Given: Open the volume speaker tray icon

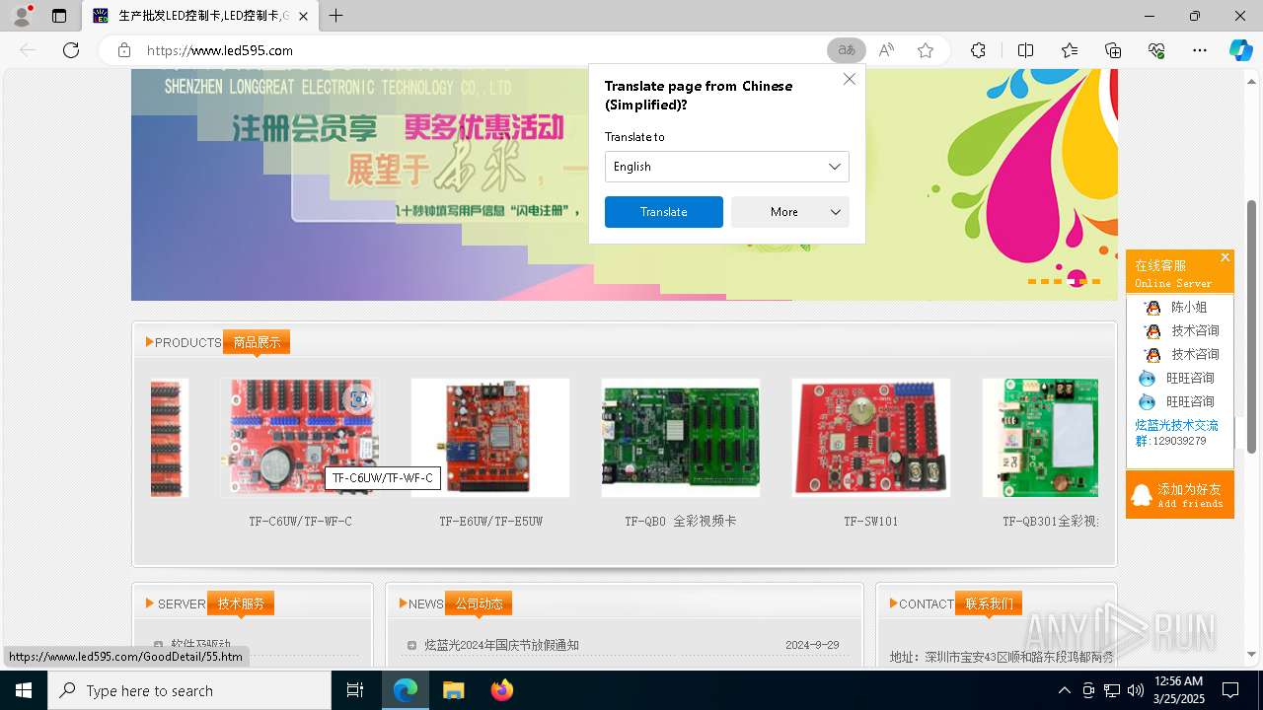Looking at the screenshot, I should click(x=1136, y=690).
